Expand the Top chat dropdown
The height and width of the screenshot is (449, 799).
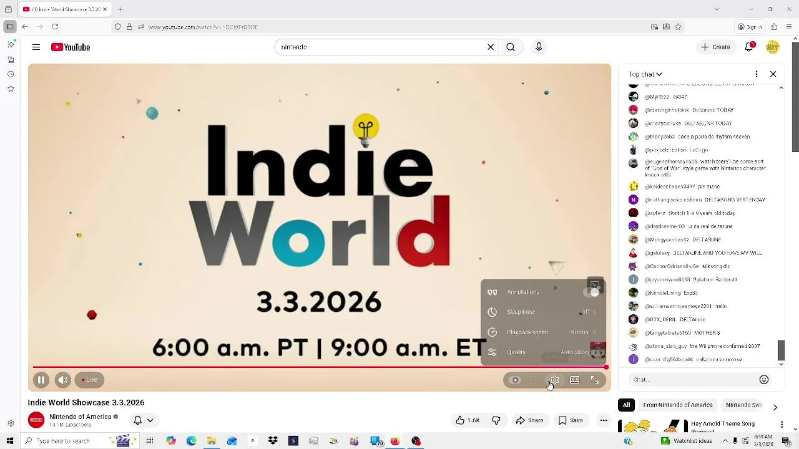645,74
